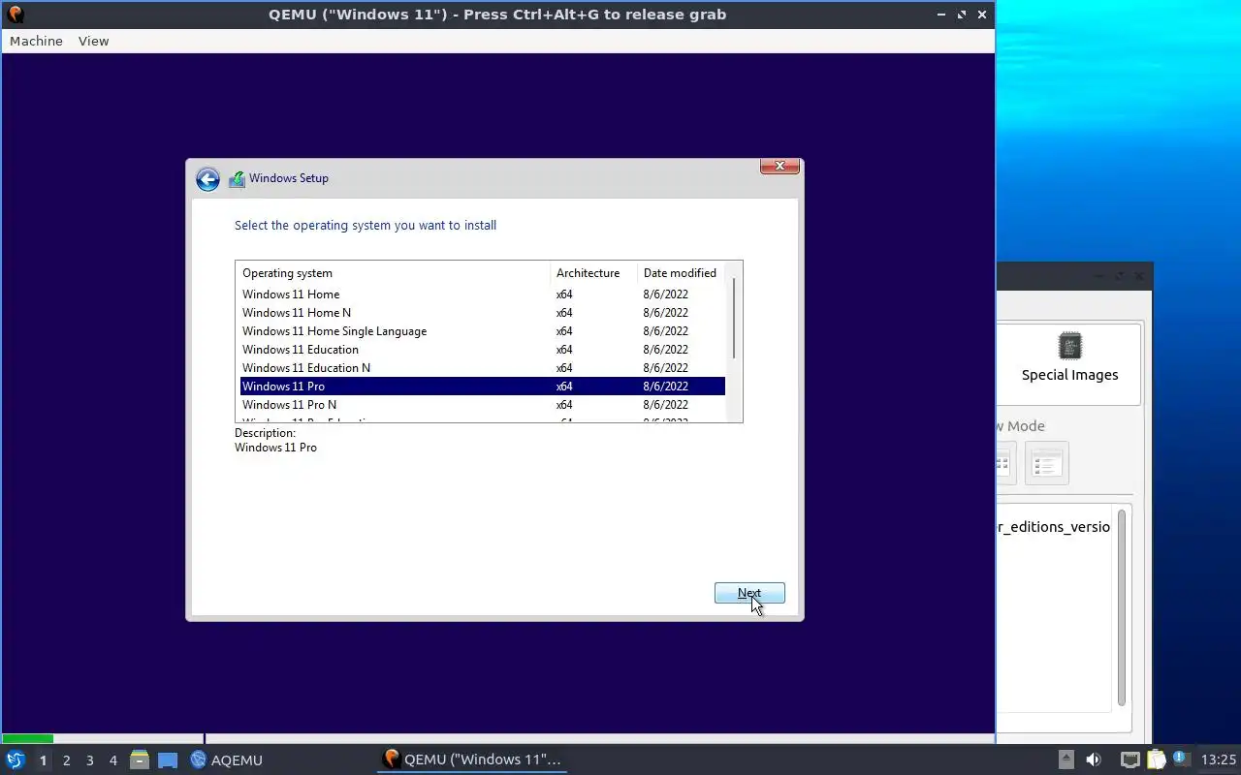This screenshot has height=775, width=1241.
Task: Click the Architecture column header
Action: pyautogui.click(x=593, y=273)
